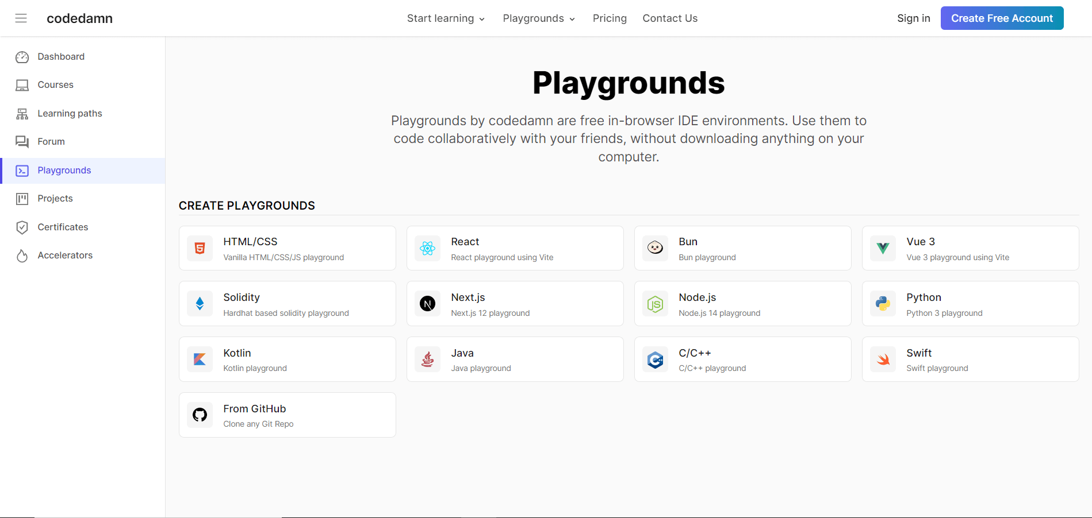This screenshot has height=518, width=1092.
Task: Click the Swift bird icon
Action: (x=883, y=359)
